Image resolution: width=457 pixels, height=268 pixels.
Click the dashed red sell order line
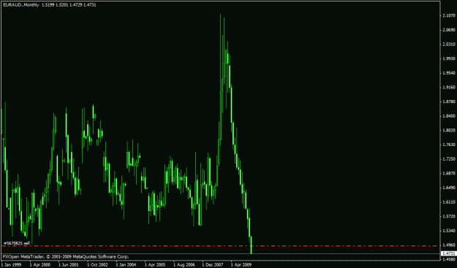tap(220, 246)
